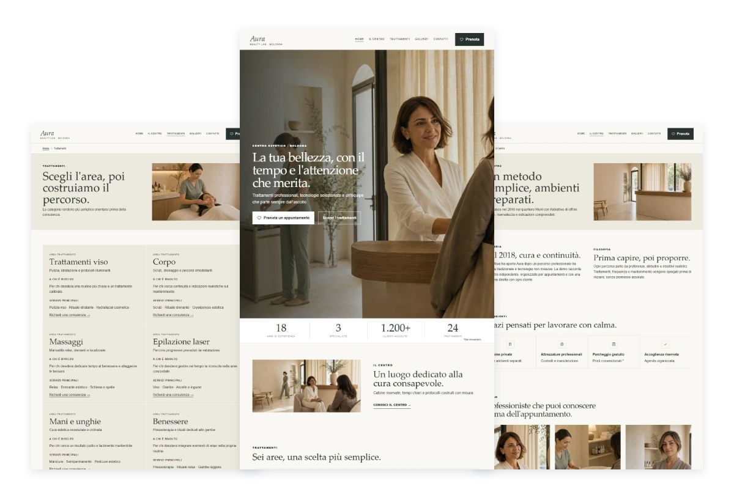
Task: Click the 'Mani e unghie' card title
Action: tap(75, 421)
